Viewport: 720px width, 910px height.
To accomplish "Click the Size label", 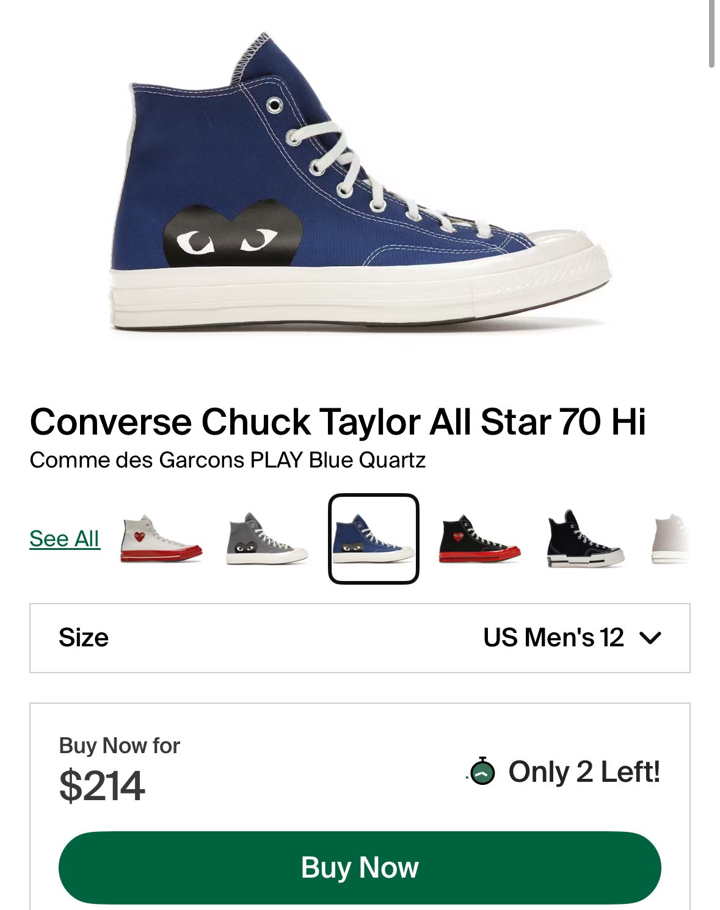I will (x=84, y=638).
